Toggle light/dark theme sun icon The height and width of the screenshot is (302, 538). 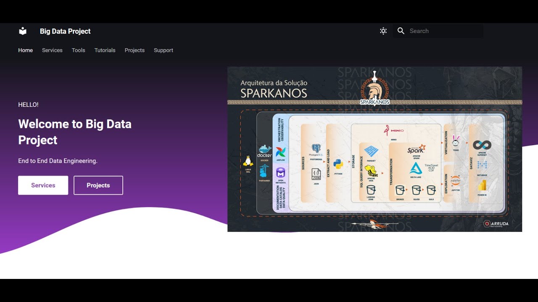[x=383, y=31]
